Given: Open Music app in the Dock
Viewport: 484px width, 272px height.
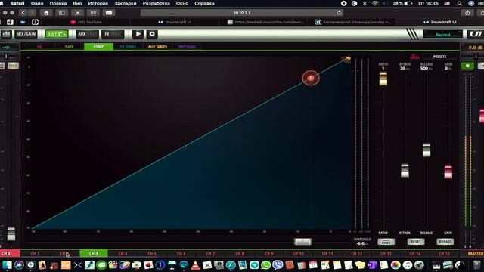Looking at the screenshot, I should click(407, 265).
